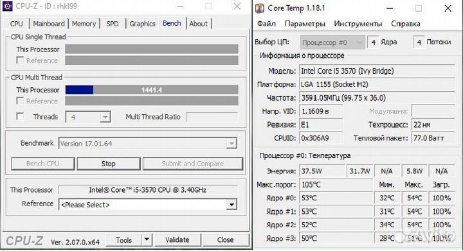Open the Процессор #0 selector dropdown
The image size is (463, 251).
333,43
